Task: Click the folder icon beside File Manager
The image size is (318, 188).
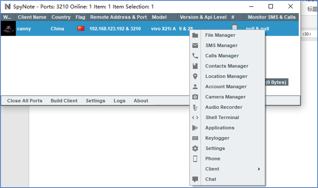Action: point(195,35)
